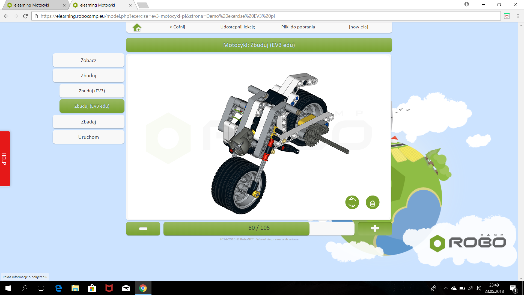Open a new browser tab
The width and height of the screenshot is (524, 295).
143,5
